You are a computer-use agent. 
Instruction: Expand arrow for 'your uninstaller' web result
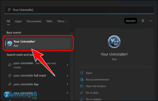coord(67,65)
